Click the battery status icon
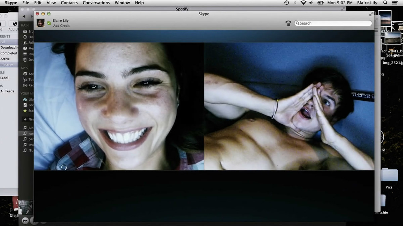 (x=320, y=3)
